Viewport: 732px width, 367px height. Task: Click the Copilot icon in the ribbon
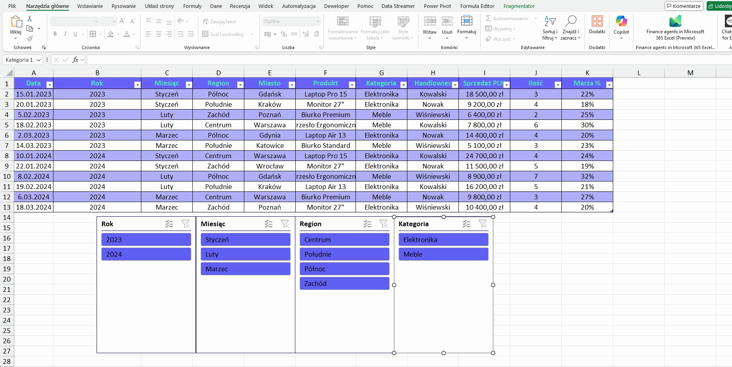pyautogui.click(x=621, y=22)
